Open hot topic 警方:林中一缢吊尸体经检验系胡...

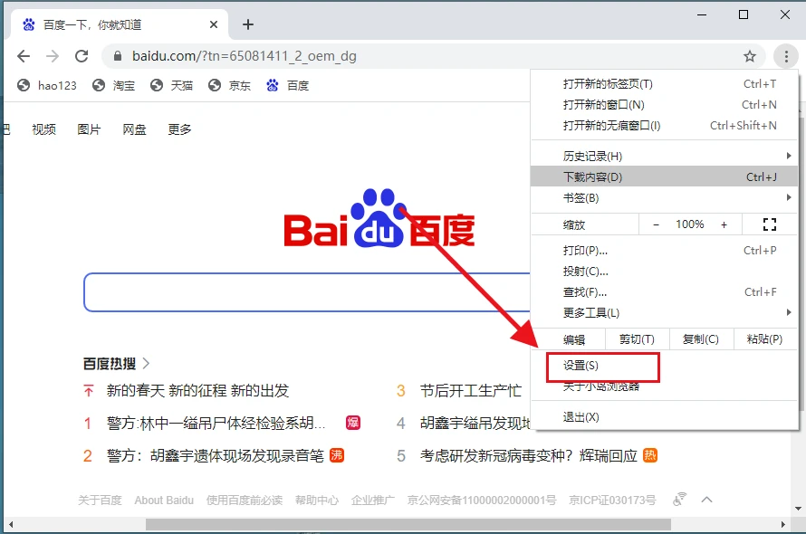[x=216, y=423]
